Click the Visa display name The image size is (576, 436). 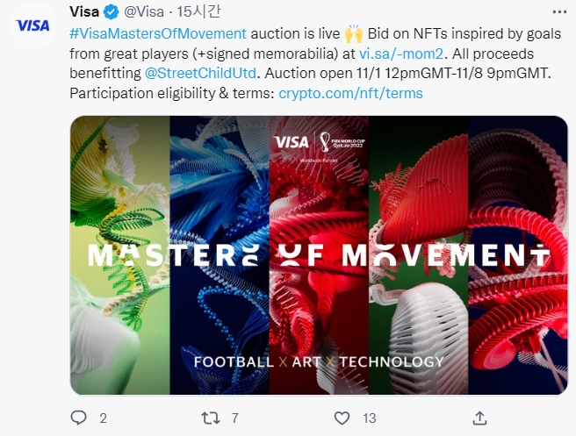84,11
